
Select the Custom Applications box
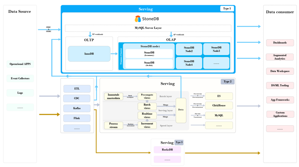[280, 114]
